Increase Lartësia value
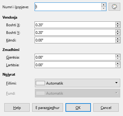Viewport: 123px width, 116px height. (x=117, y=63)
